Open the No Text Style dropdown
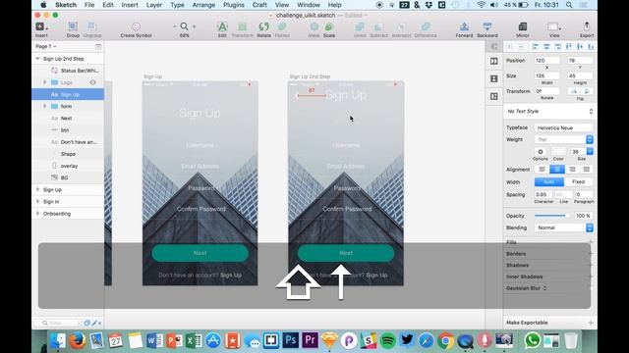The width and height of the screenshot is (629, 353). [x=549, y=111]
